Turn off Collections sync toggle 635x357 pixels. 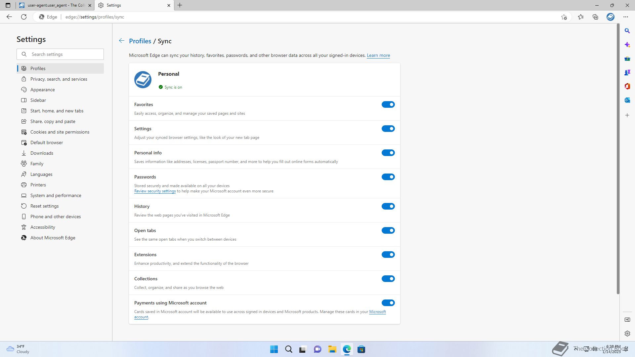(388, 279)
